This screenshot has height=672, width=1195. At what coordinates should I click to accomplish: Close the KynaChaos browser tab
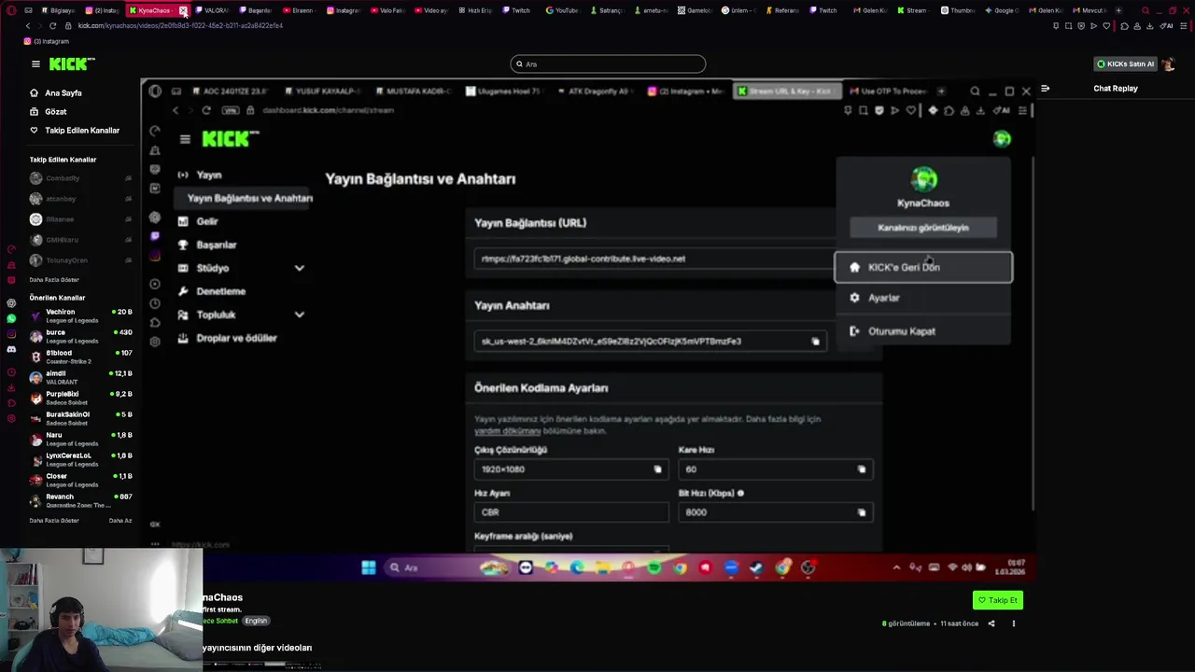coord(183,10)
